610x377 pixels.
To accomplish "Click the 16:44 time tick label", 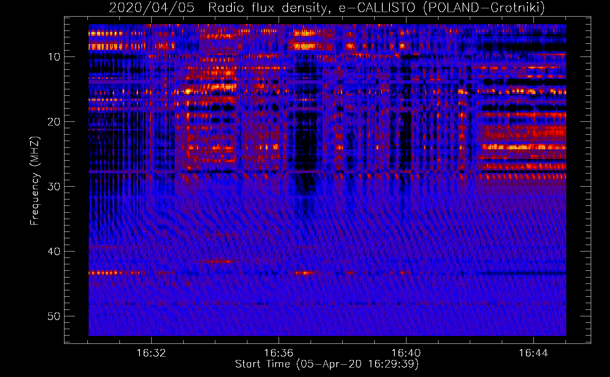I will pos(533,353).
